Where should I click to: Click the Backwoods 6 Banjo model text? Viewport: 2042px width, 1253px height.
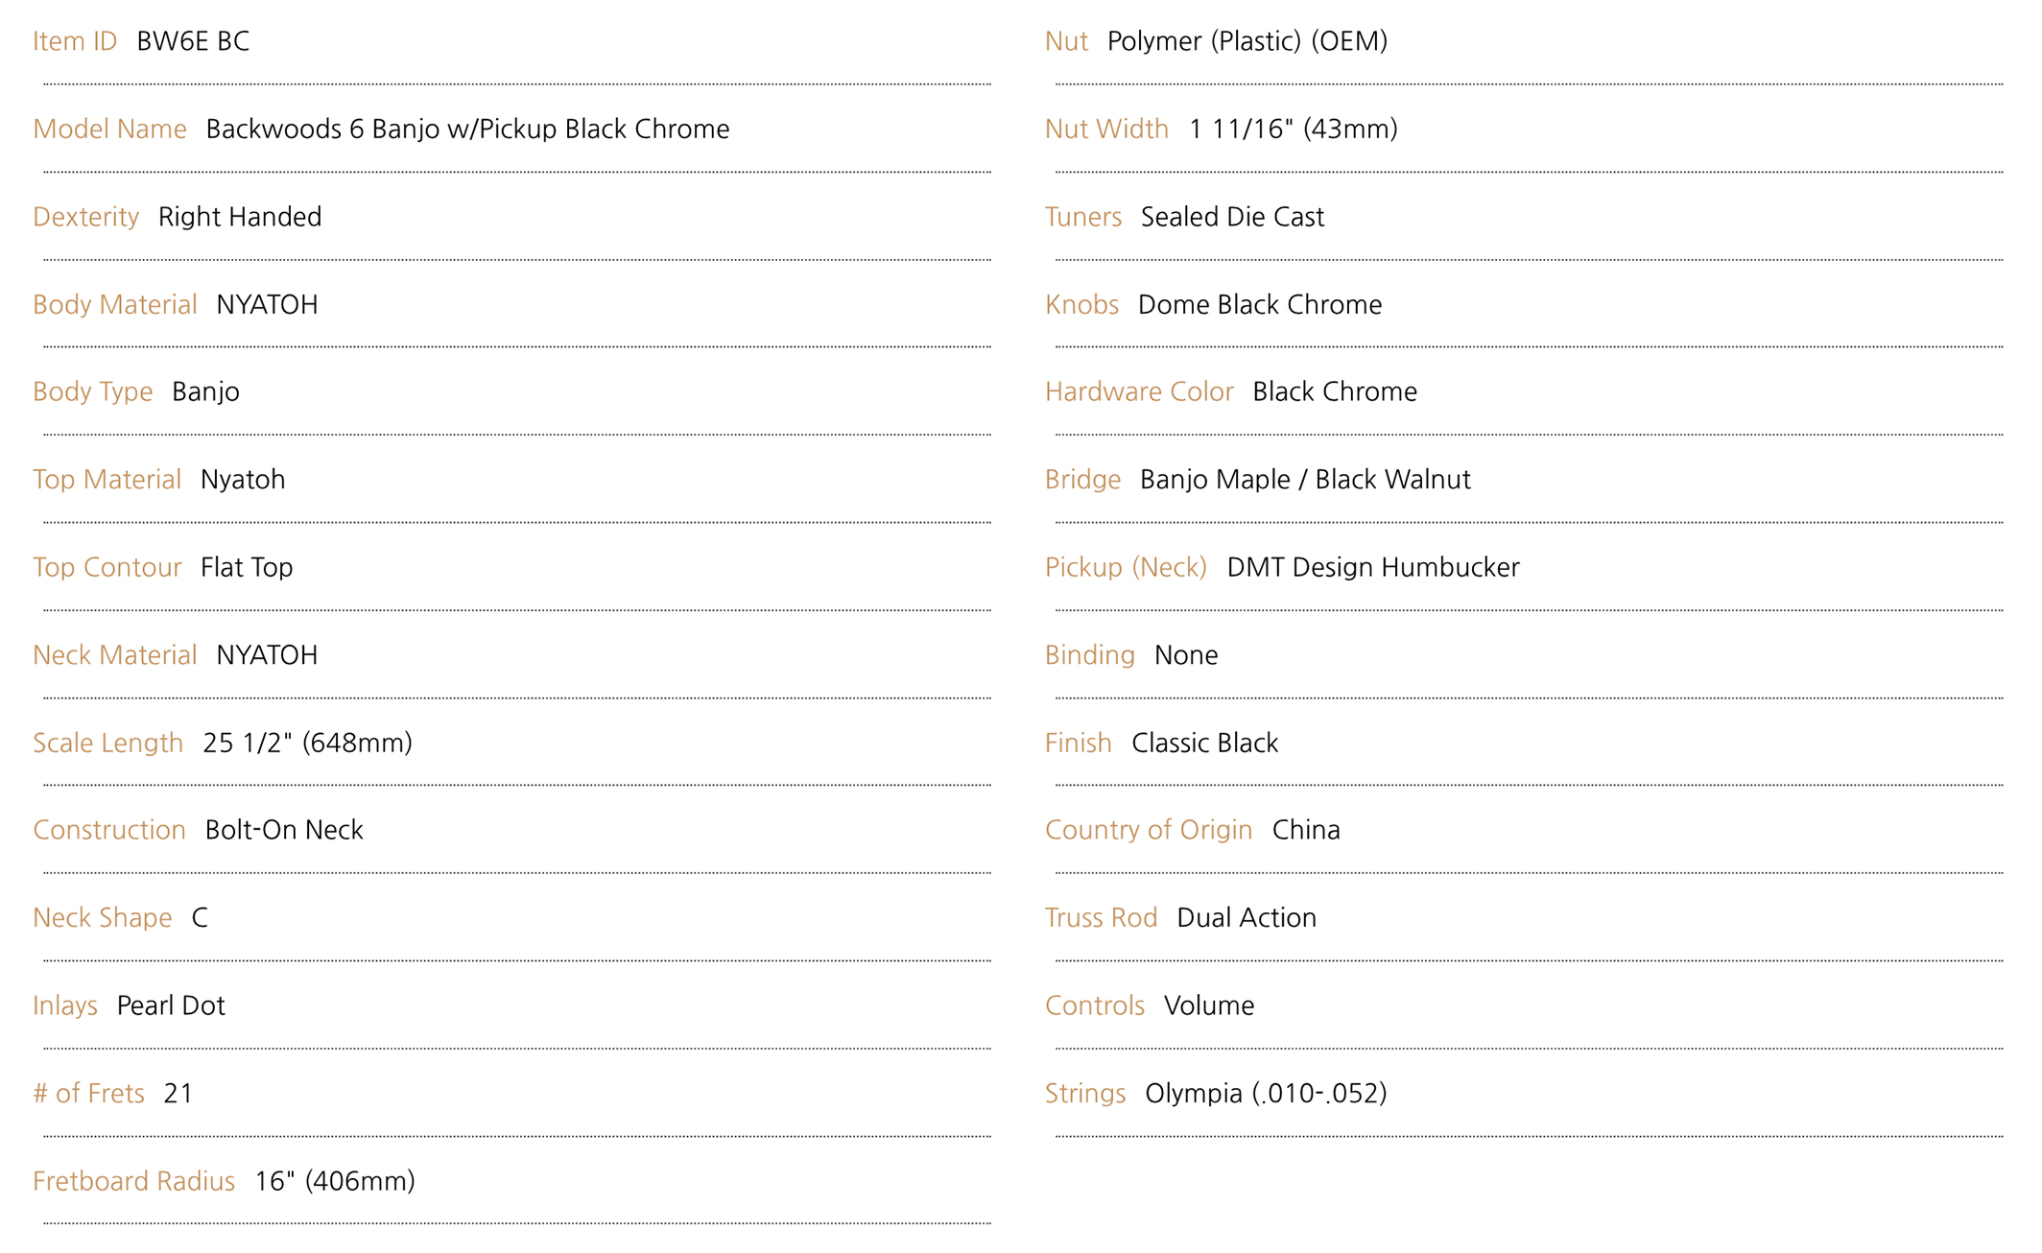467,129
